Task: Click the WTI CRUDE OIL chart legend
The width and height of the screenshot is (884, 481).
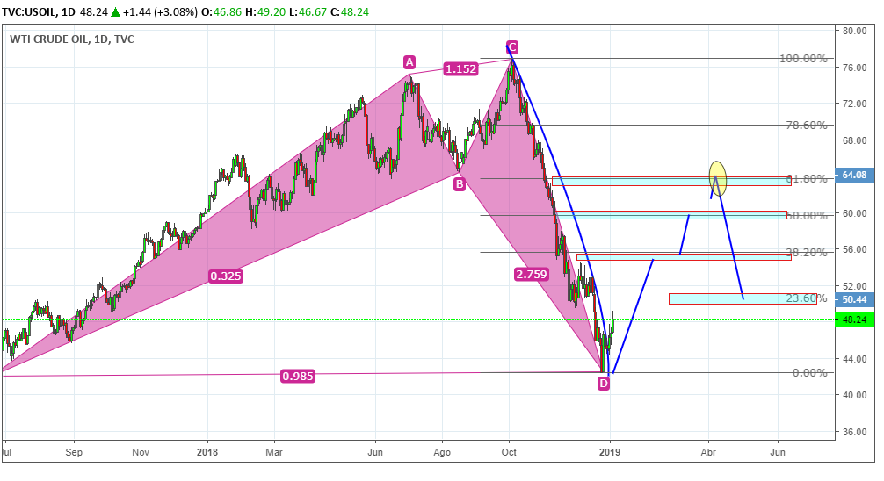Action: point(71,39)
